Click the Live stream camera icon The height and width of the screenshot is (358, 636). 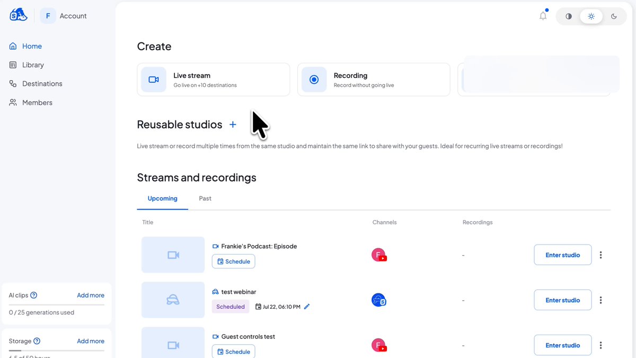(x=154, y=80)
